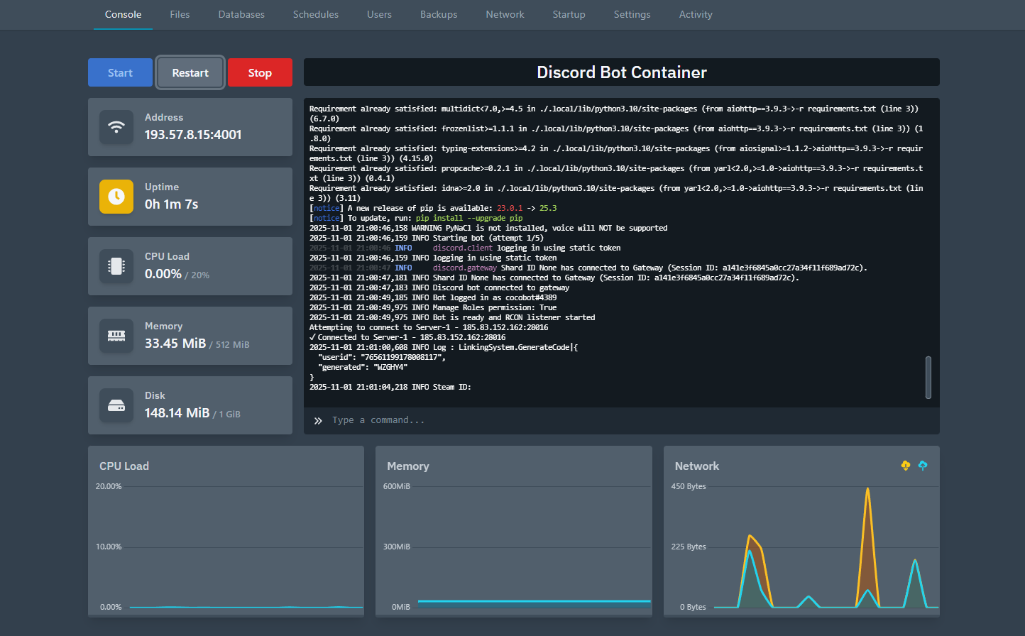
Task: Open the Files tab
Action: pos(180,14)
